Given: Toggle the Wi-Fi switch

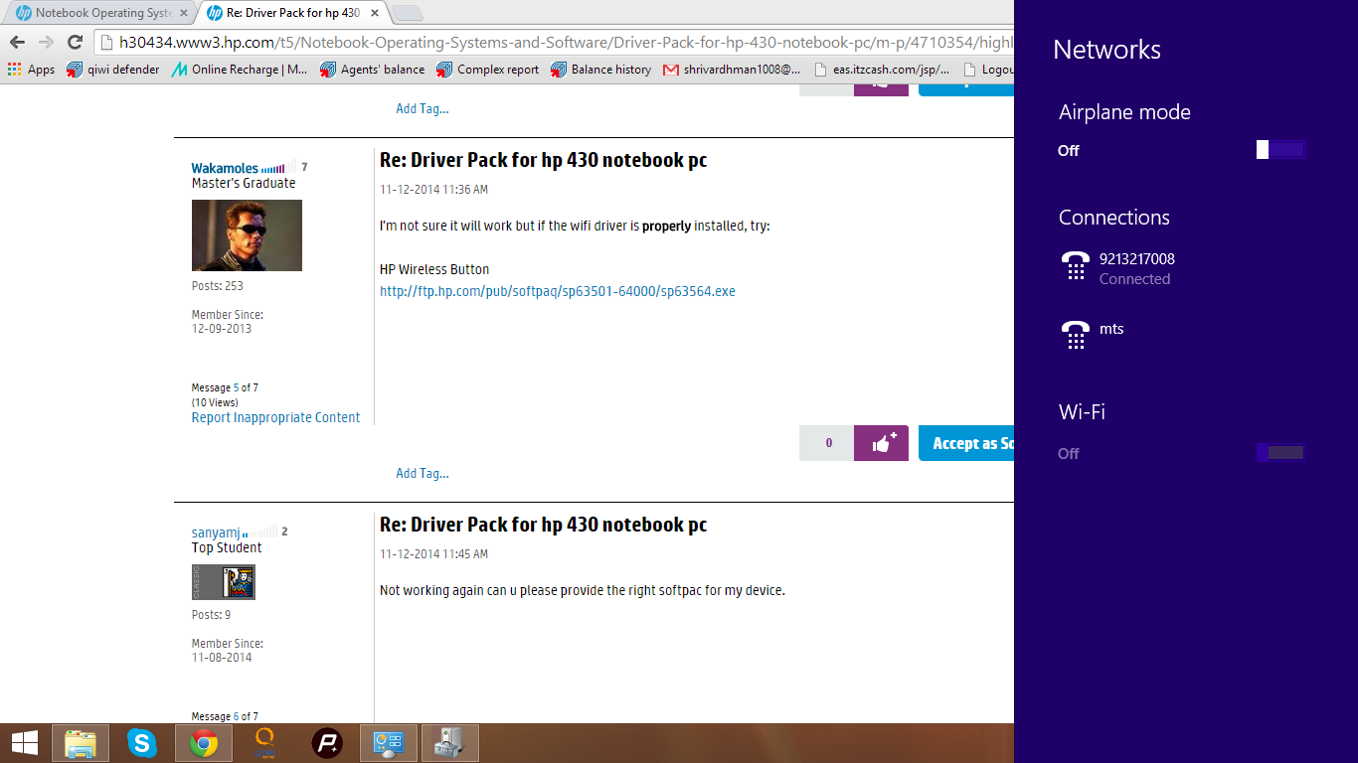Looking at the screenshot, I should 1281,453.
